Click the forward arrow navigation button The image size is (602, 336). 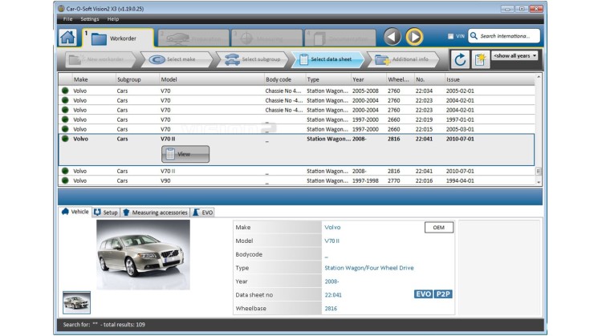pos(414,37)
